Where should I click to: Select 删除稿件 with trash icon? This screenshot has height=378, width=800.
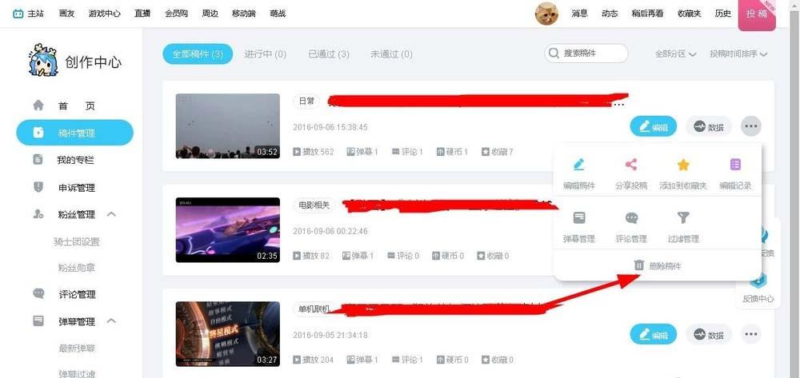(x=657, y=265)
